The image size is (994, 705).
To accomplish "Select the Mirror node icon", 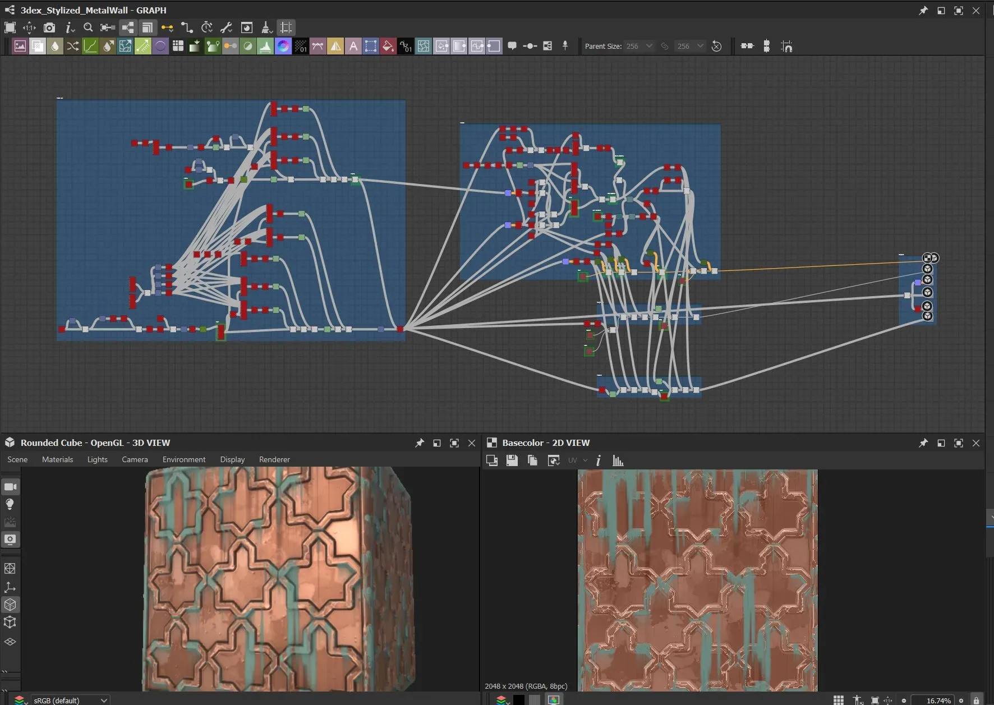I will tap(335, 46).
